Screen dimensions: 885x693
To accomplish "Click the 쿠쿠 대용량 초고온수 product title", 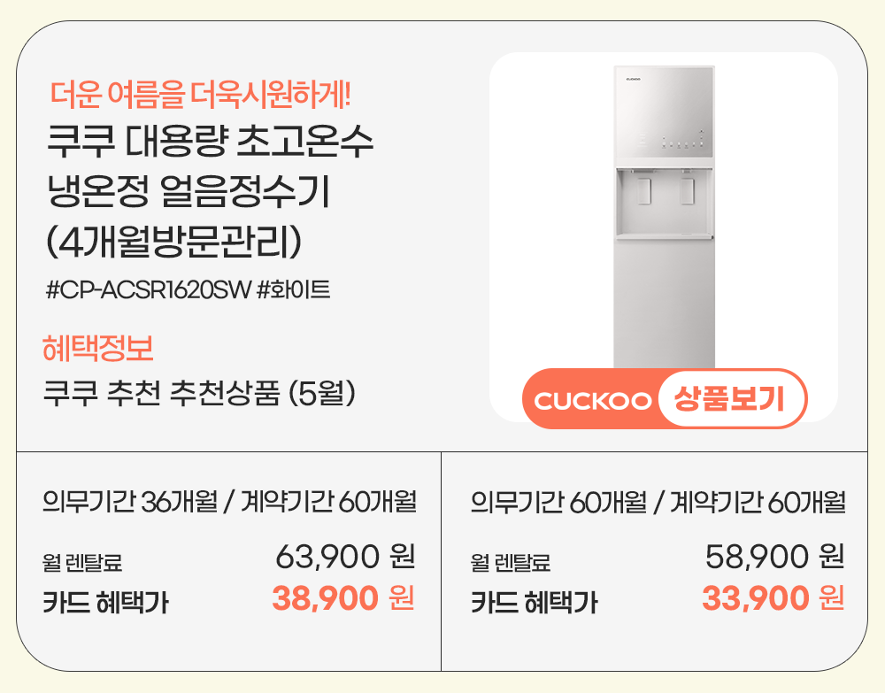I will [210, 142].
